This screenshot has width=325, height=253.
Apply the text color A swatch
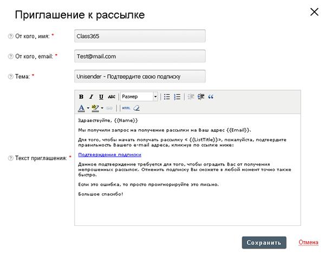82,108
